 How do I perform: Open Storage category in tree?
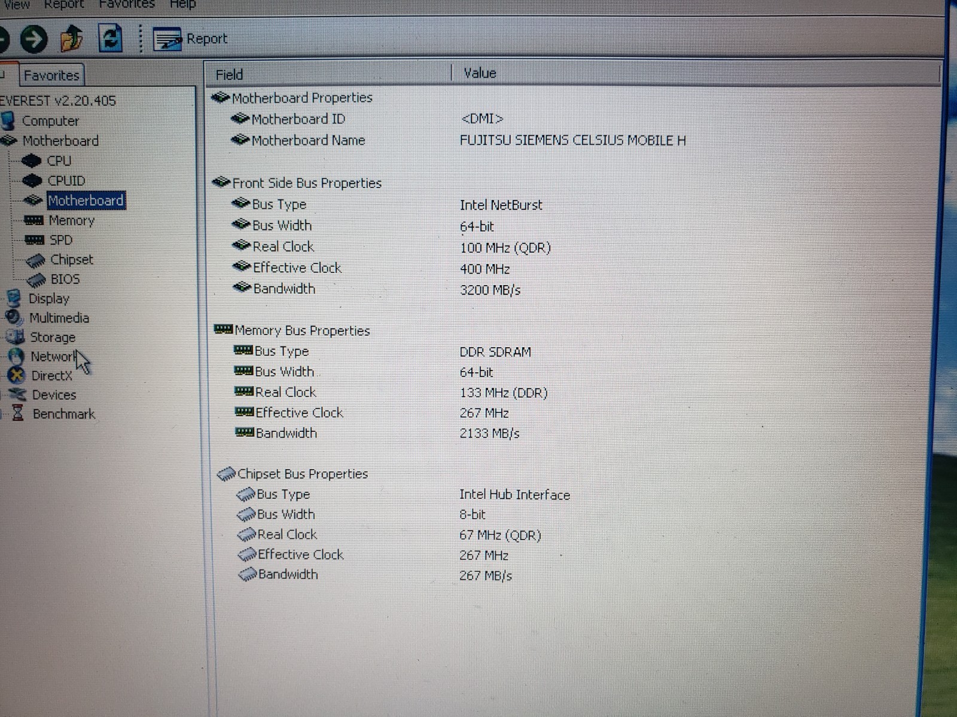click(53, 338)
